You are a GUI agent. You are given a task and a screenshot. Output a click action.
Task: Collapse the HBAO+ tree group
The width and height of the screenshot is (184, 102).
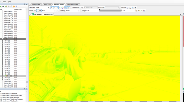[2, 39]
